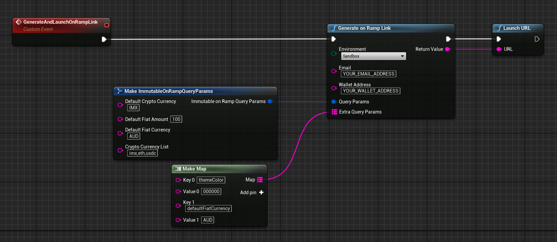This screenshot has height=242, width=557.
Task: Click the defaultFiatCurrency key field
Action: tap(208, 208)
